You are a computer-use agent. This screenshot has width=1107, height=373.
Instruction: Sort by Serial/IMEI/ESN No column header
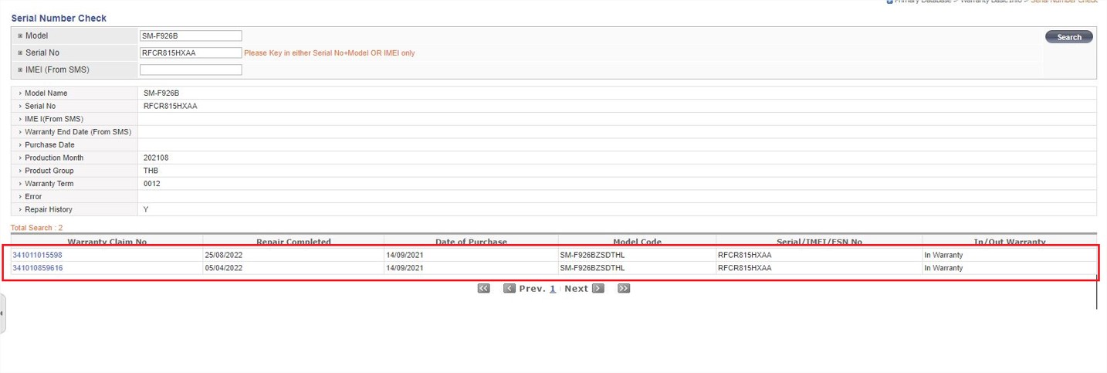[819, 242]
